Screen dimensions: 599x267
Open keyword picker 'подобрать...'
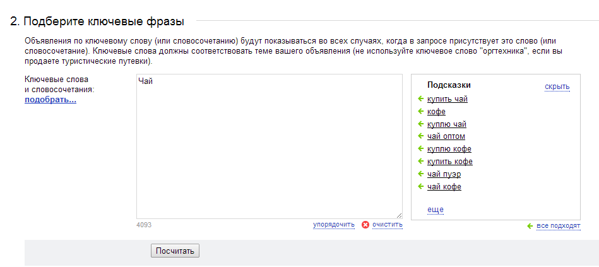50,100
